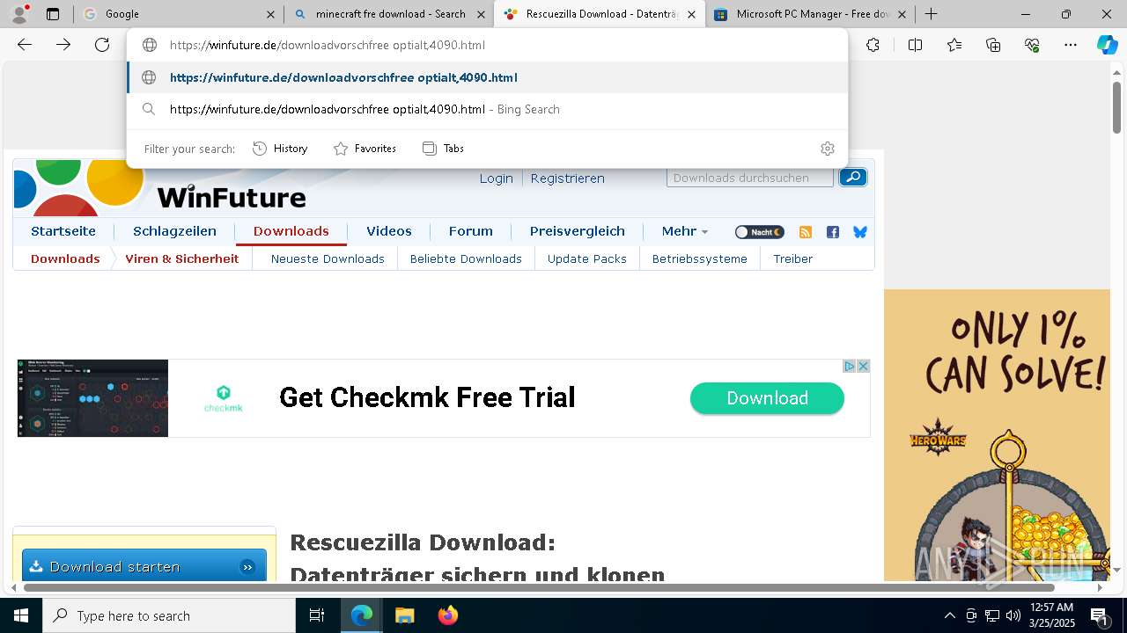Close the Rescuezilla Download tab
This screenshot has height=633, width=1127.
click(692, 14)
